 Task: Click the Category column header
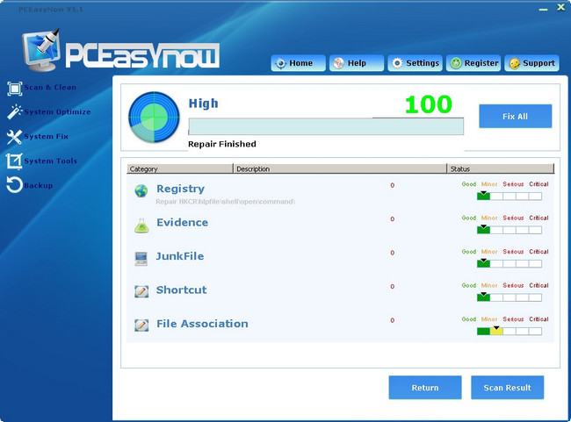[x=180, y=168]
